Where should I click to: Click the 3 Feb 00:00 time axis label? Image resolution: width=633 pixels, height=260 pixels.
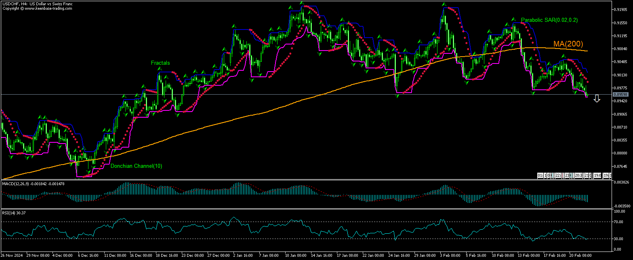coord(450,256)
